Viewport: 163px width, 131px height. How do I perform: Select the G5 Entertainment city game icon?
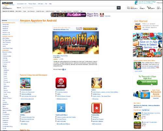tap(25, 83)
